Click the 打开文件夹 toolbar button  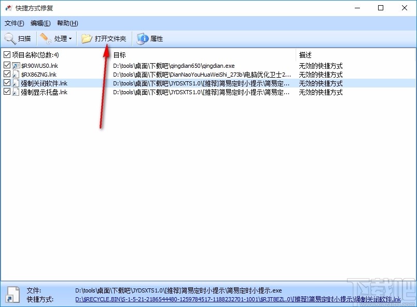[x=105, y=38]
